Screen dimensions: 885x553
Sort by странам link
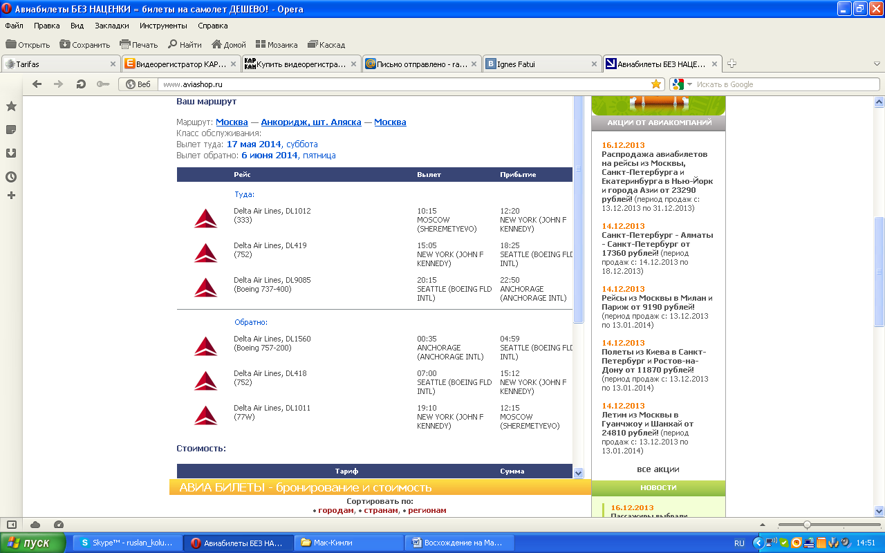tap(381, 511)
